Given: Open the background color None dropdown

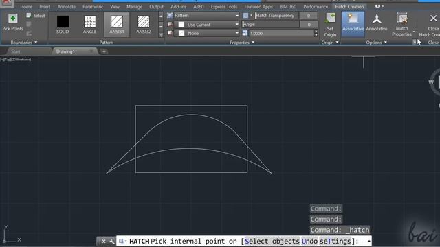Looking at the screenshot, I should coord(206,33).
